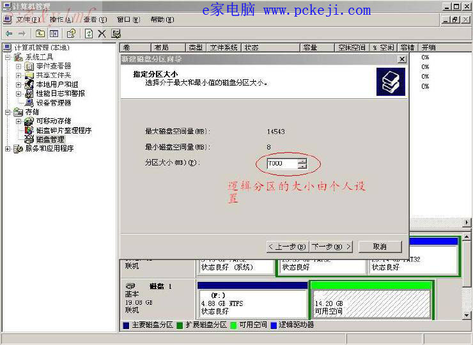
Task: Expand the 共享文件夹 node
Action: point(19,75)
